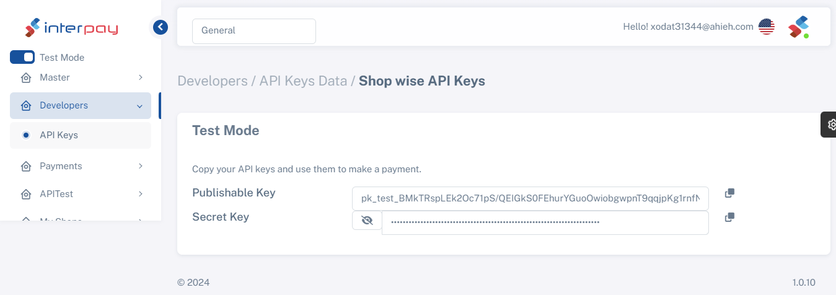This screenshot has width=836, height=295.
Task: Copy the Secret Key
Action: coord(729,217)
